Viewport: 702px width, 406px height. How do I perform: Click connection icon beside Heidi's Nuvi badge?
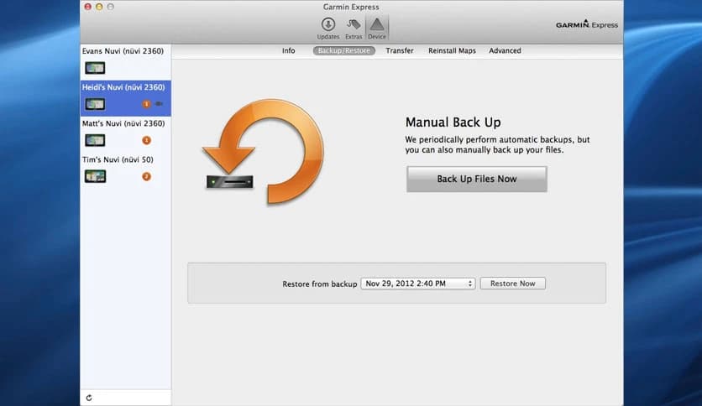[x=159, y=104]
